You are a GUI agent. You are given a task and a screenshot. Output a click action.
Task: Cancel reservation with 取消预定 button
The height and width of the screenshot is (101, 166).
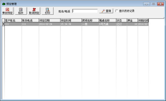tap(34, 11)
